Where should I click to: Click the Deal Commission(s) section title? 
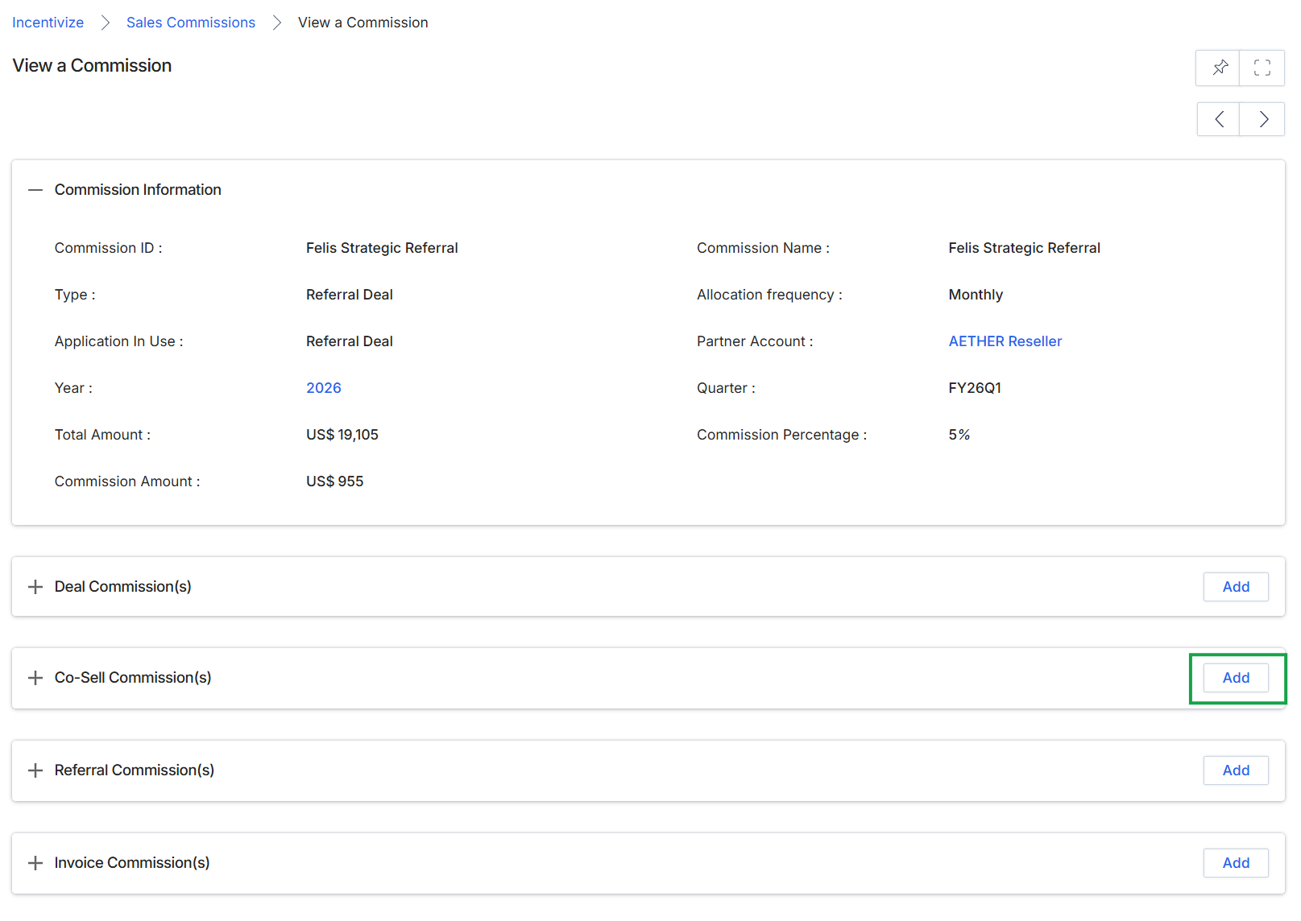[123, 587]
